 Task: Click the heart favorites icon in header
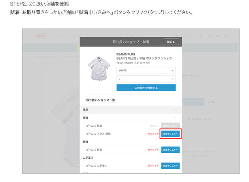tap(209, 36)
